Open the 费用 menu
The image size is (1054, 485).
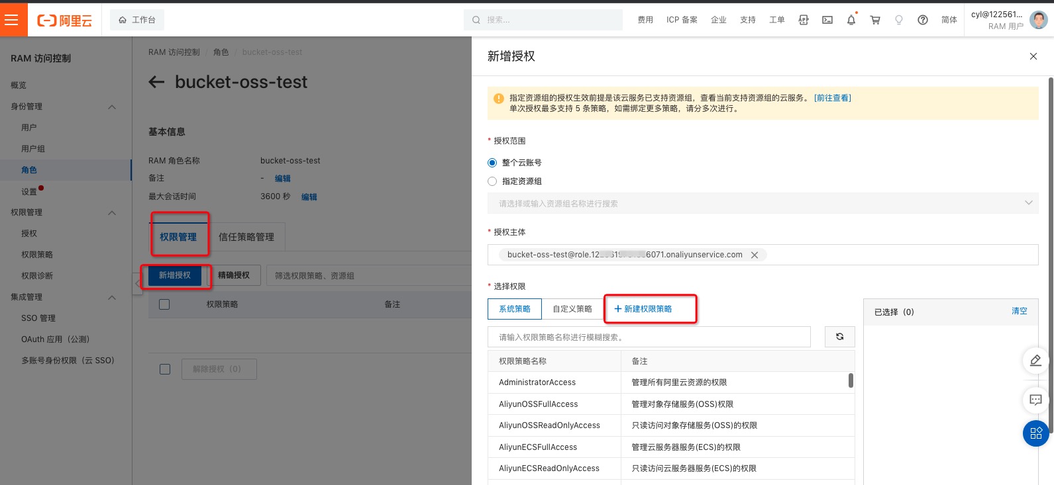click(x=645, y=20)
